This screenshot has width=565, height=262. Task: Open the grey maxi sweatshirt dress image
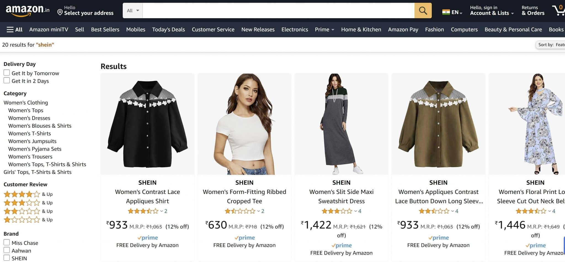coord(342,124)
